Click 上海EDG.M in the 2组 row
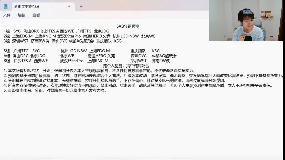Viewport: 285px width, 160px height. tap(22, 36)
